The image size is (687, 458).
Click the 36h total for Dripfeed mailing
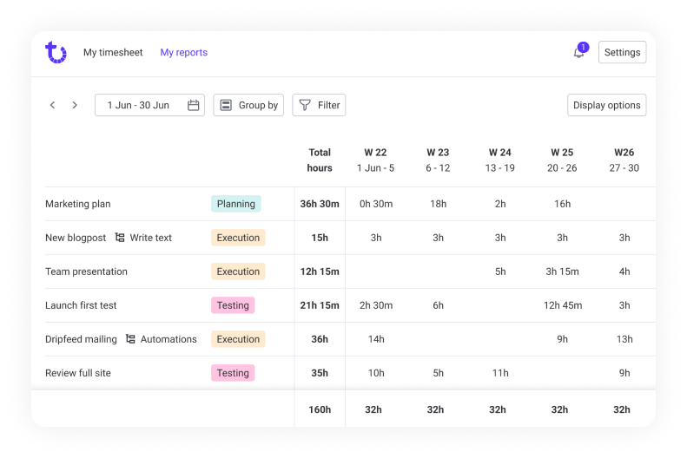320,339
